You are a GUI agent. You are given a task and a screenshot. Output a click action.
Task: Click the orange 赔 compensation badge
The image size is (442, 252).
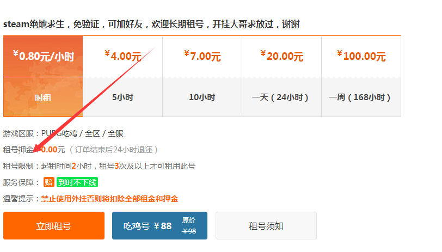tap(49, 182)
